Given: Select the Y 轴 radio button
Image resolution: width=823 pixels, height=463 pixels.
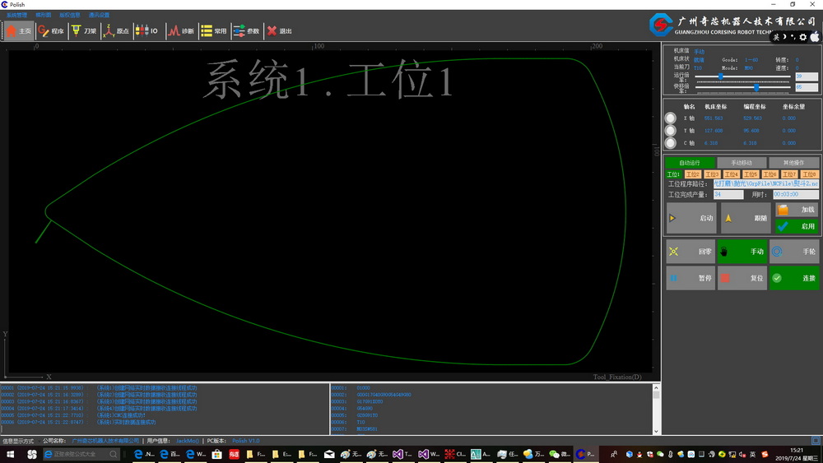Looking at the screenshot, I should click(x=671, y=131).
